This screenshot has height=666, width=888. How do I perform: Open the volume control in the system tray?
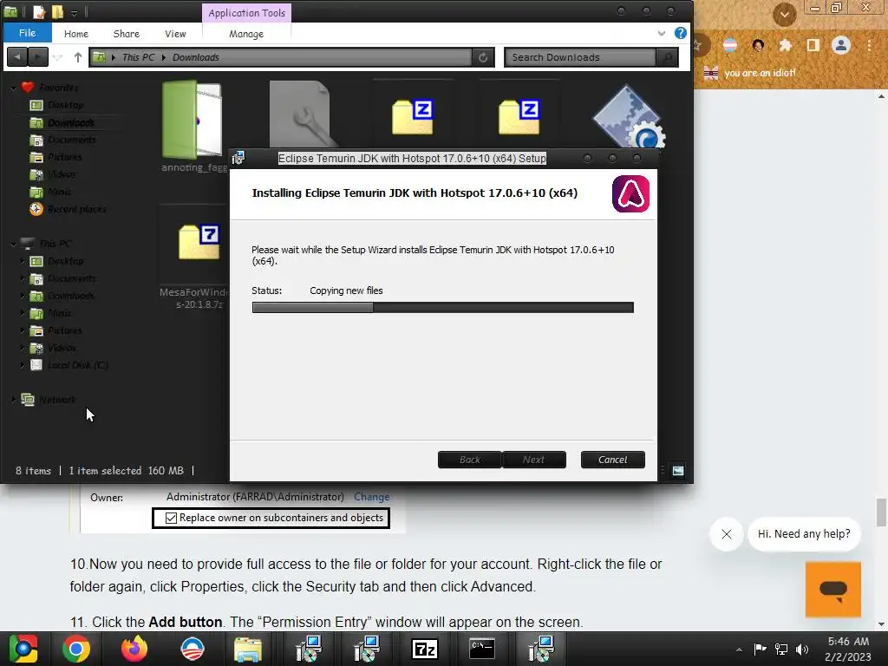pos(802,649)
